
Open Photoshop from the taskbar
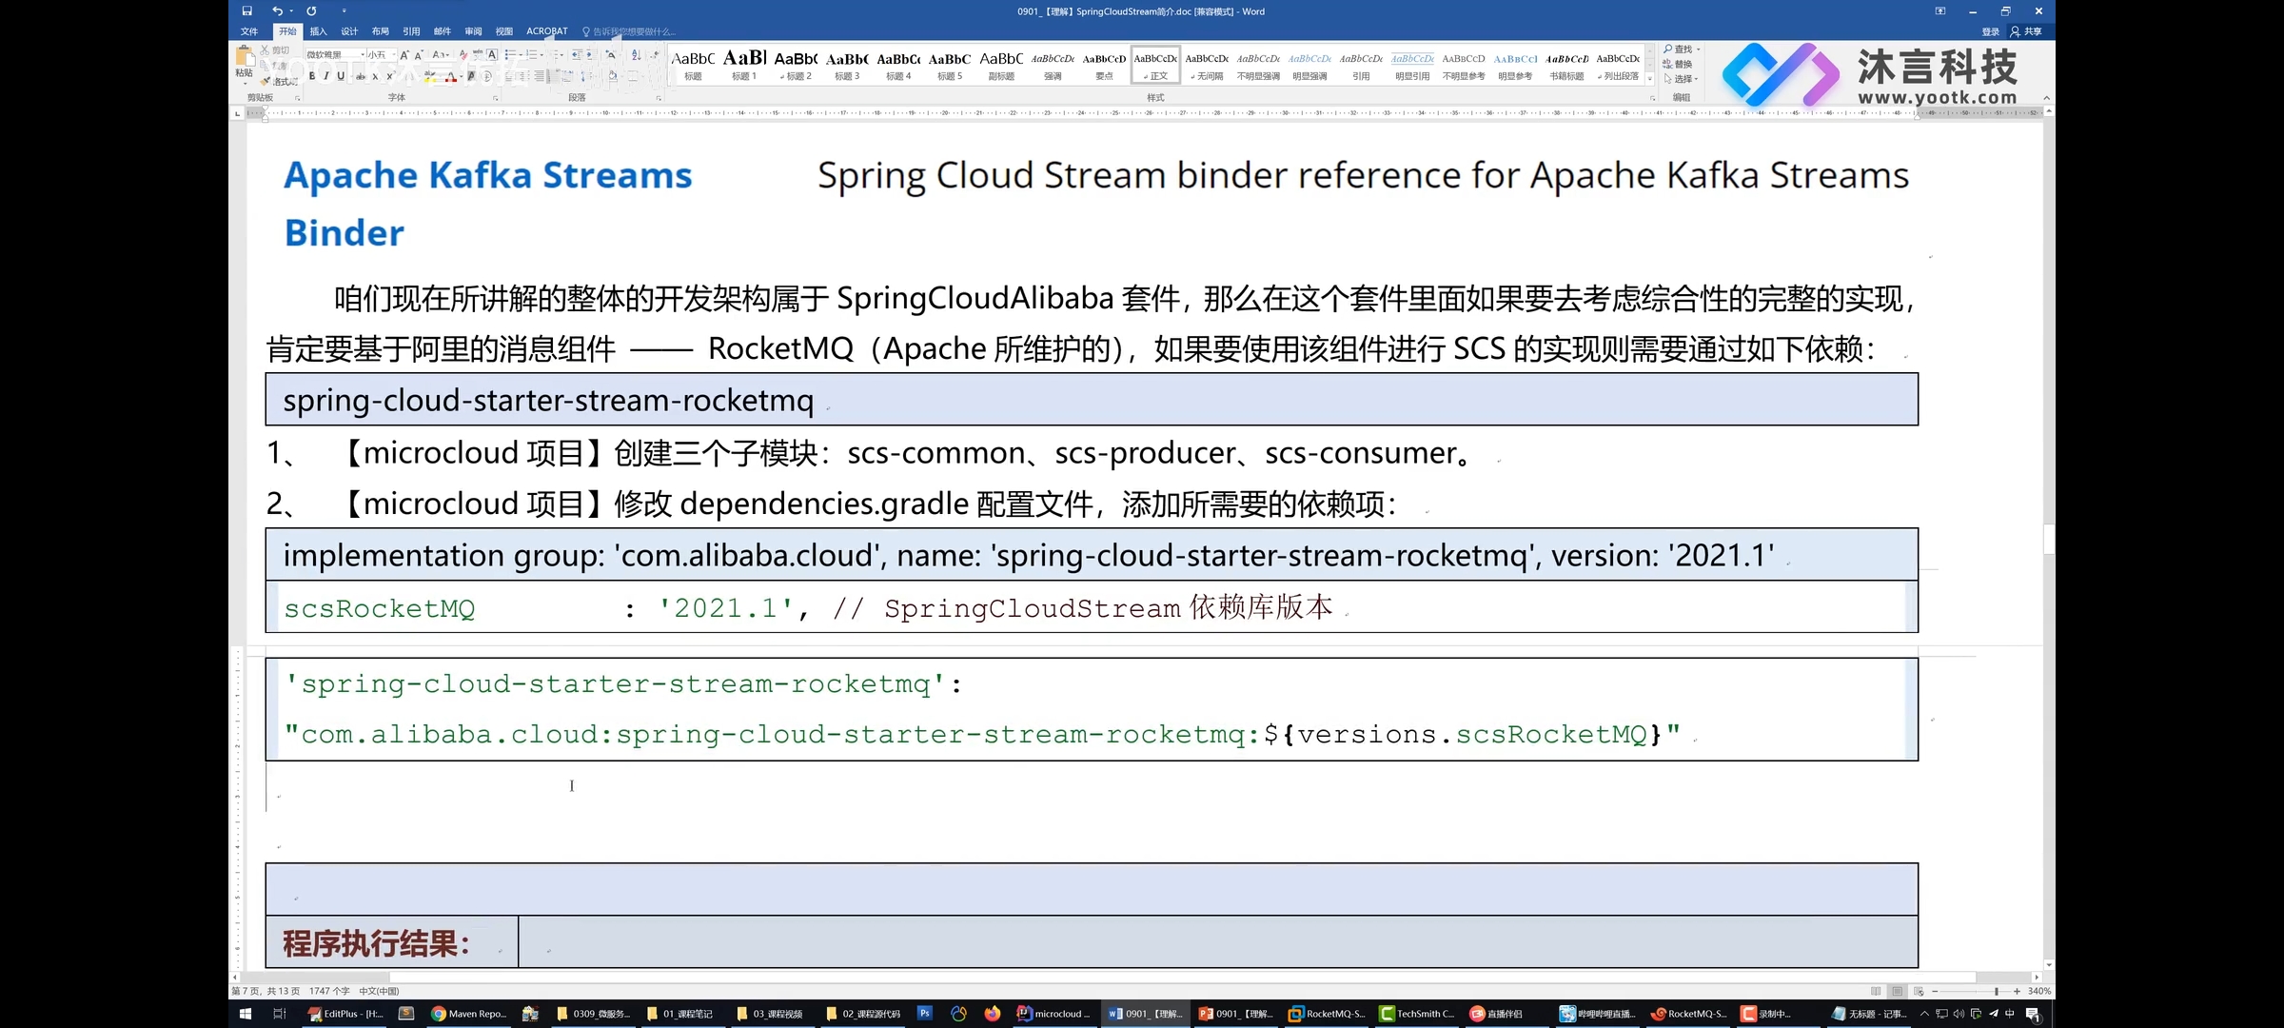pos(925,1014)
